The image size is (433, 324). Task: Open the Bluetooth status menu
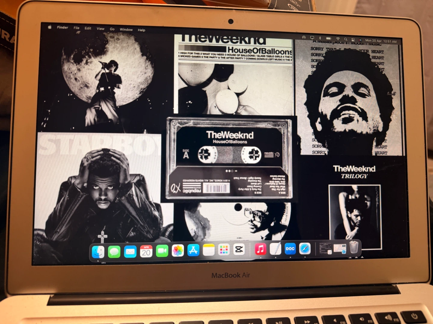[x=320, y=38]
